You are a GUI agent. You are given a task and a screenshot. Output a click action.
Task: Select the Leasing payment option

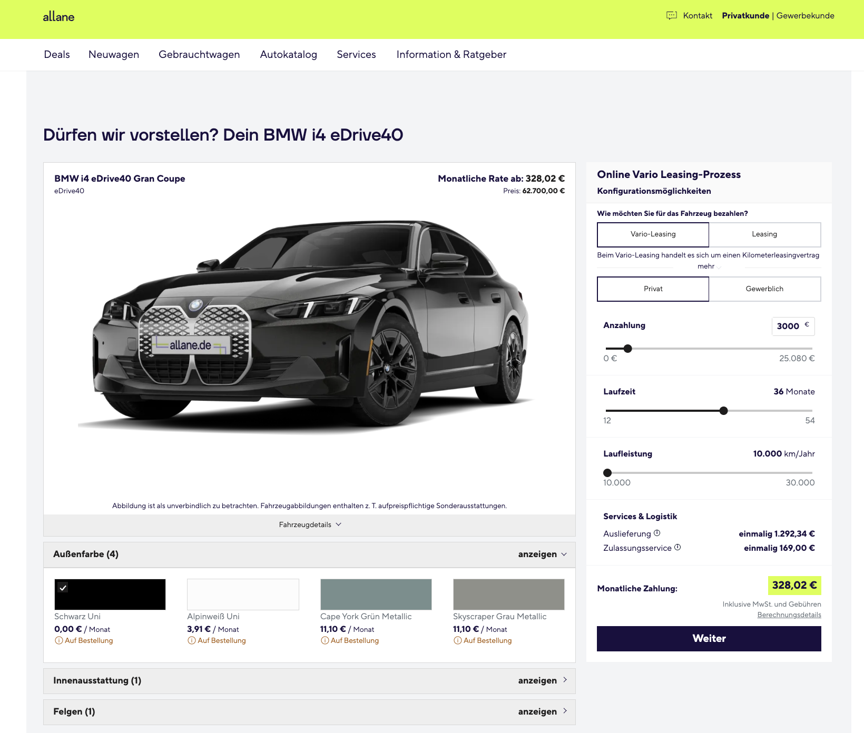point(764,234)
